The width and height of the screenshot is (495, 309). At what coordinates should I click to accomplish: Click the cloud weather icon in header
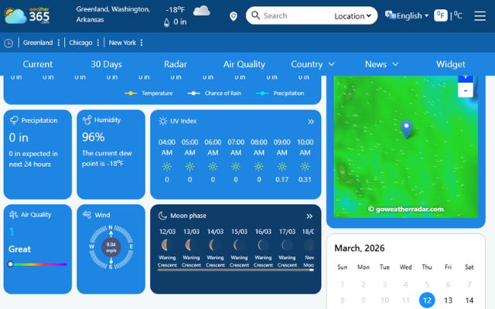tap(201, 11)
